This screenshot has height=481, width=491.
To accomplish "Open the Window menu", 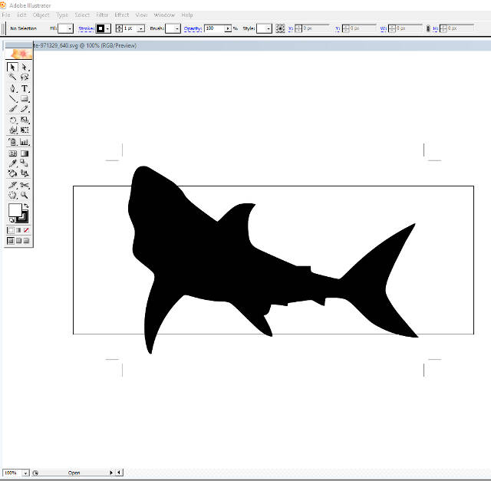I will tap(164, 15).
